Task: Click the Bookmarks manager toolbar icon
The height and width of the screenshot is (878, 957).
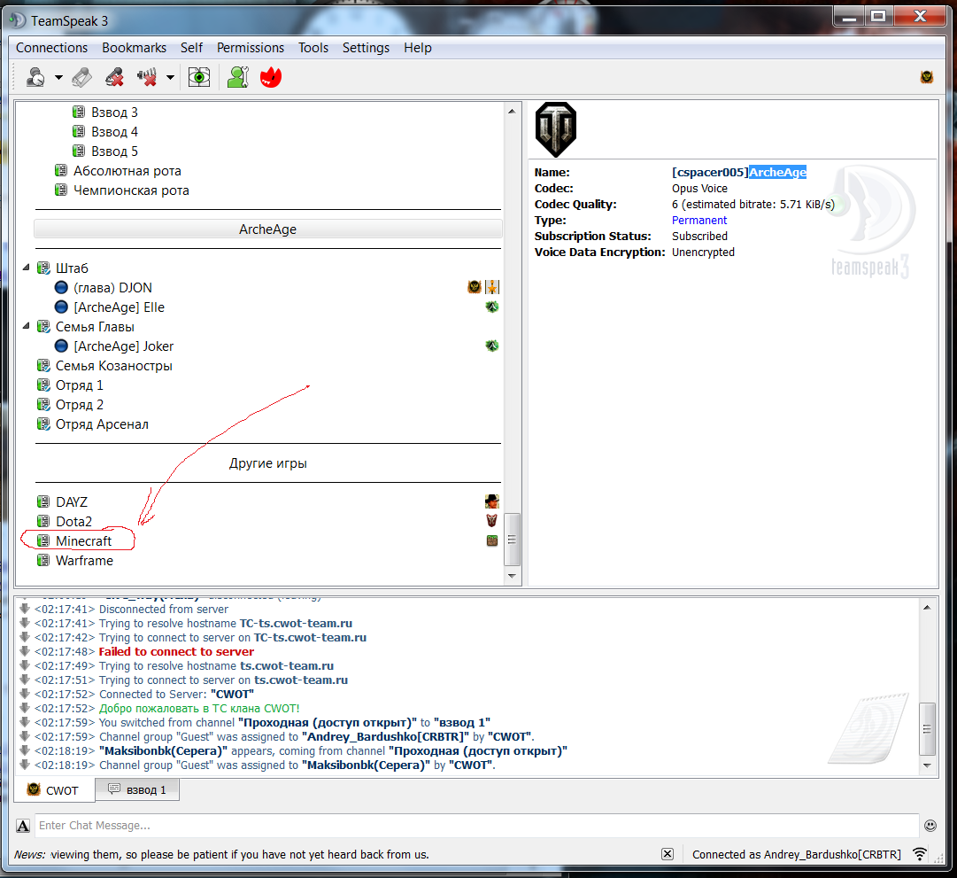Action: pos(81,78)
